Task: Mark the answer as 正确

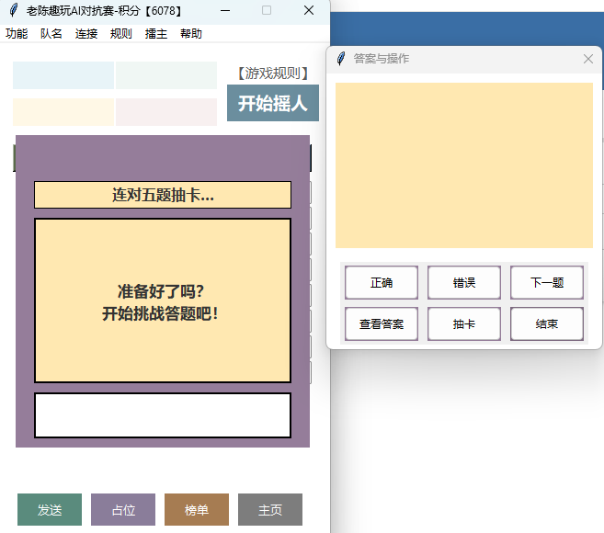Action: 382,283
